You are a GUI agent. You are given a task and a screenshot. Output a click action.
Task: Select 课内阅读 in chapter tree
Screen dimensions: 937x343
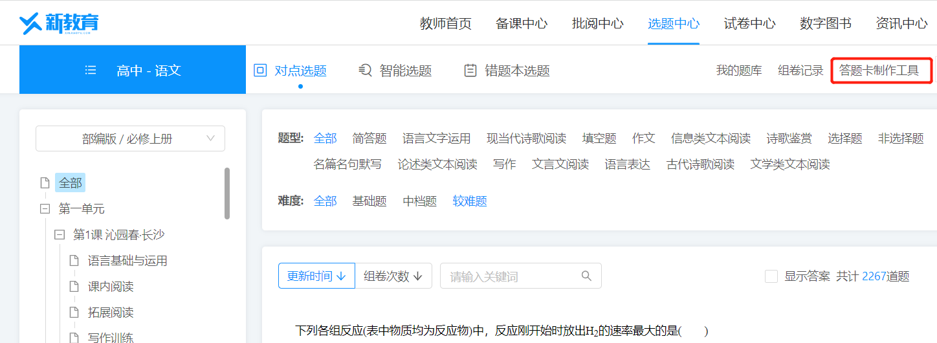pos(111,287)
